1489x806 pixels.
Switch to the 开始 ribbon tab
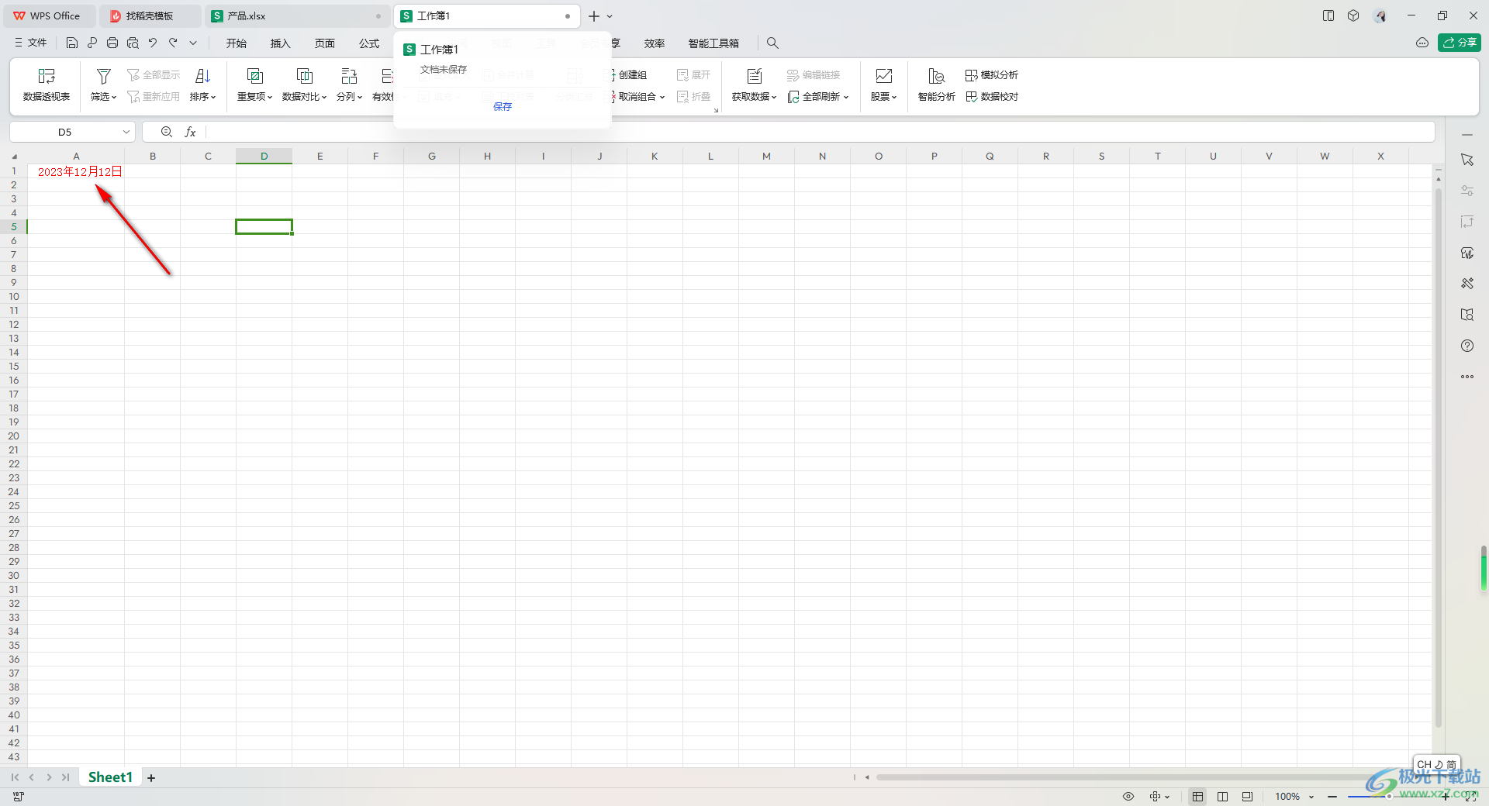point(237,43)
